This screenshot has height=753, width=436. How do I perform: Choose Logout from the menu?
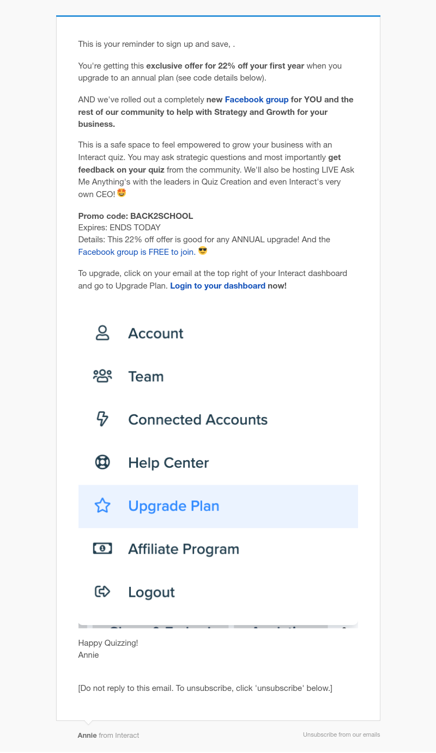pyautogui.click(x=218, y=592)
